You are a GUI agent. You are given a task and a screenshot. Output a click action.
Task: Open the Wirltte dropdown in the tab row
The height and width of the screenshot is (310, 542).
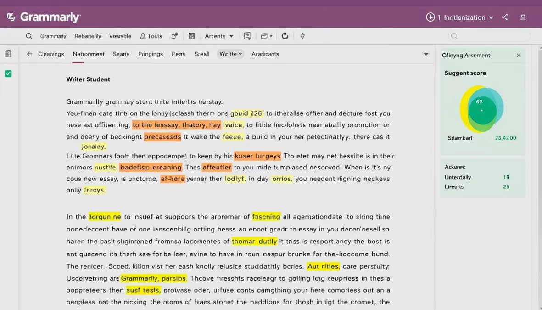[230, 54]
